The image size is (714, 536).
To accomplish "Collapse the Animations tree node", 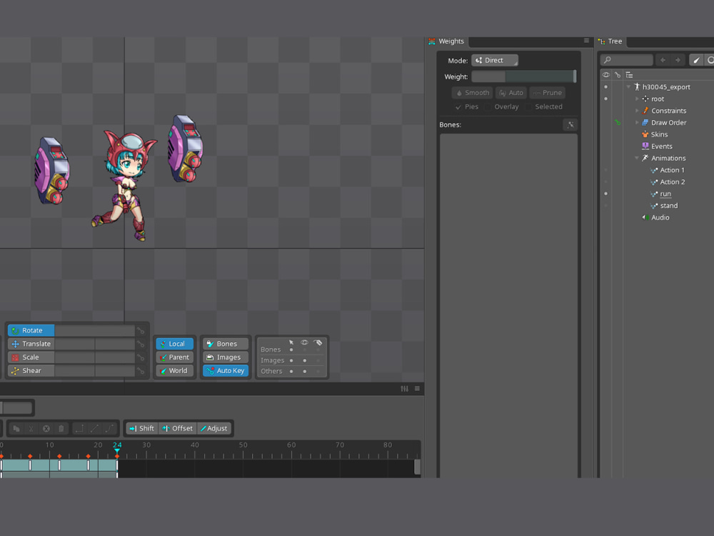I will (637, 158).
